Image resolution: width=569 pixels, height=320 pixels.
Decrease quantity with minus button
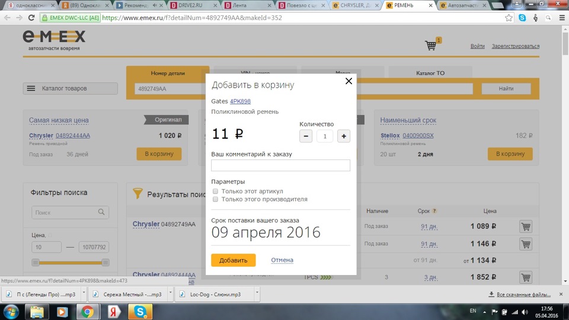tap(306, 136)
